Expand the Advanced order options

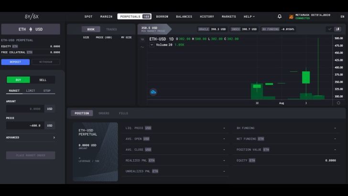pyautogui.click(x=30, y=137)
